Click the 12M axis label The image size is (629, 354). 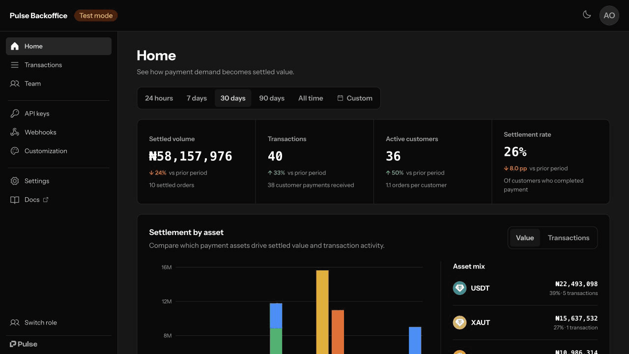167,301
